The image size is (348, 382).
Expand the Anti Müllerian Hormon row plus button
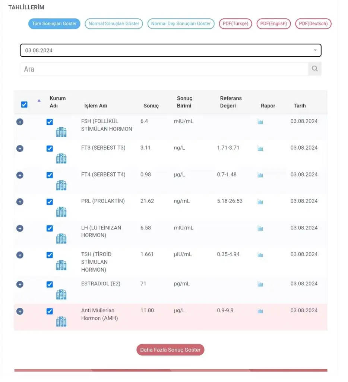20,311
